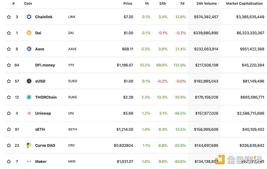
Task: Open the Chainlink coin page
Action: click(44, 17)
